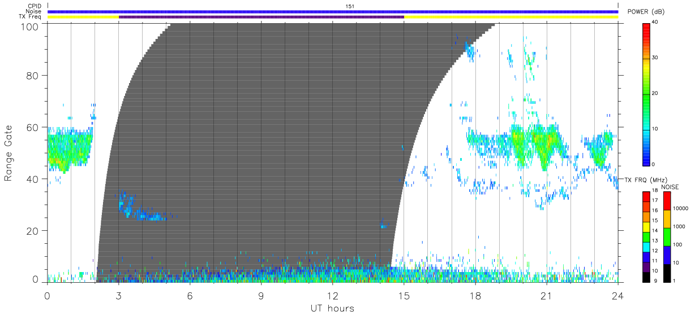The height and width of the screenshot is (320, 695).
Task: Click the 100 range gate tick label
Action: (29, 26)
